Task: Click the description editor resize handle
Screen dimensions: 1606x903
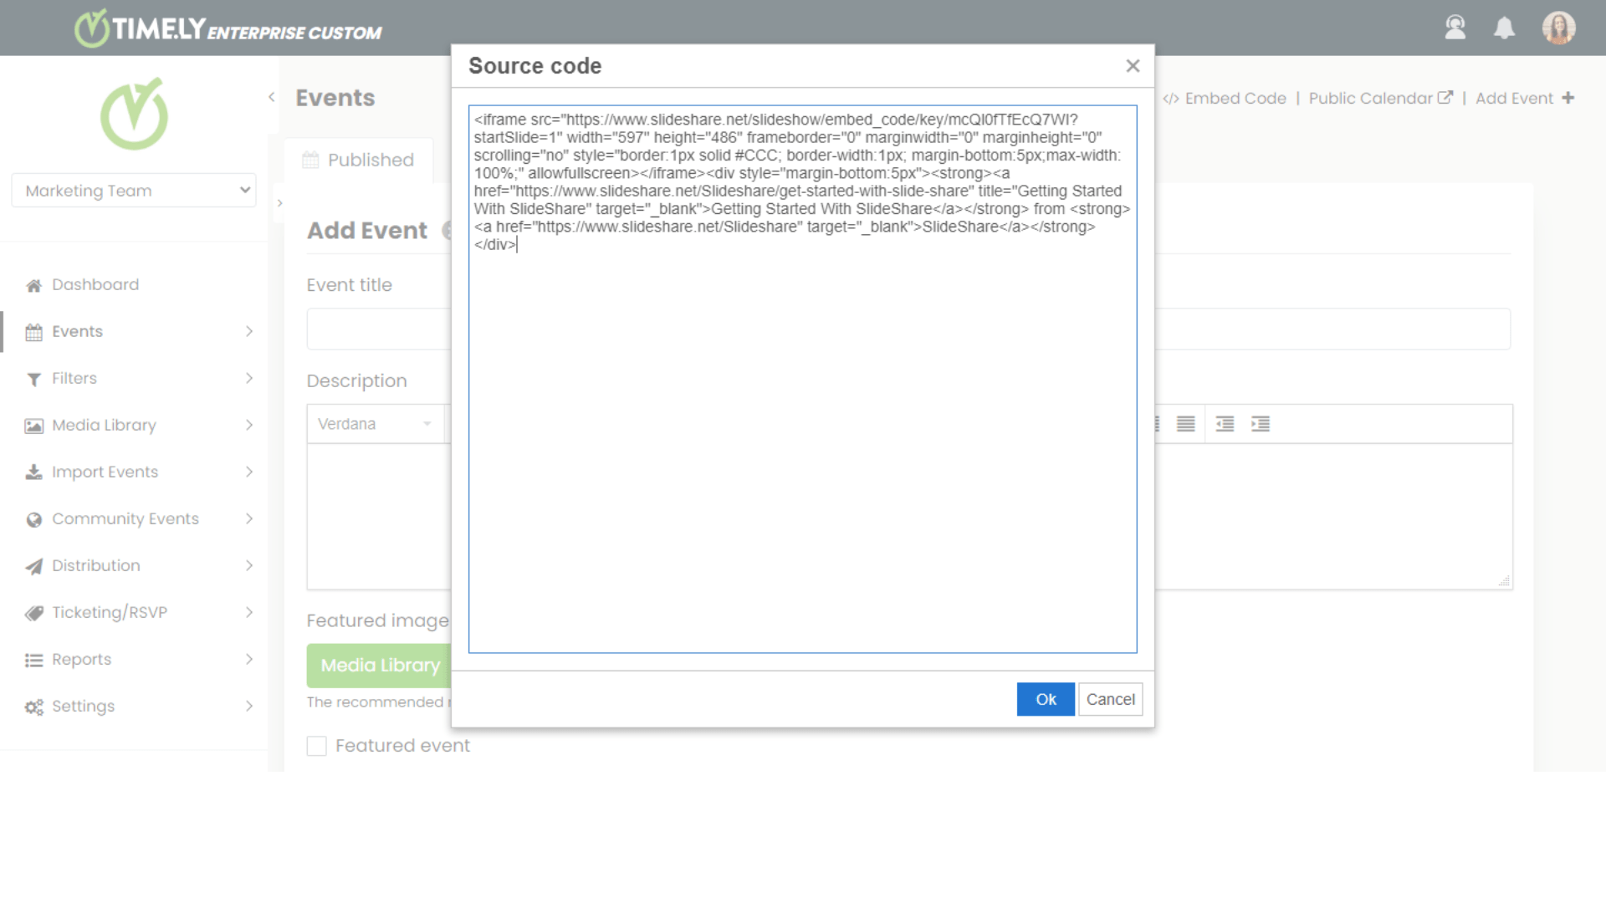Action: coord(1504,580)
